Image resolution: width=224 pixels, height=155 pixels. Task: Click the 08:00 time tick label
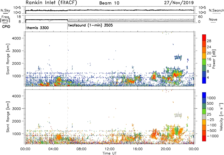[x=81, y=149]
